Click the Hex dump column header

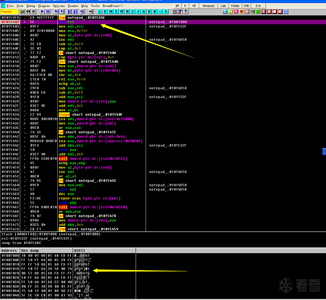click(47, 251)
